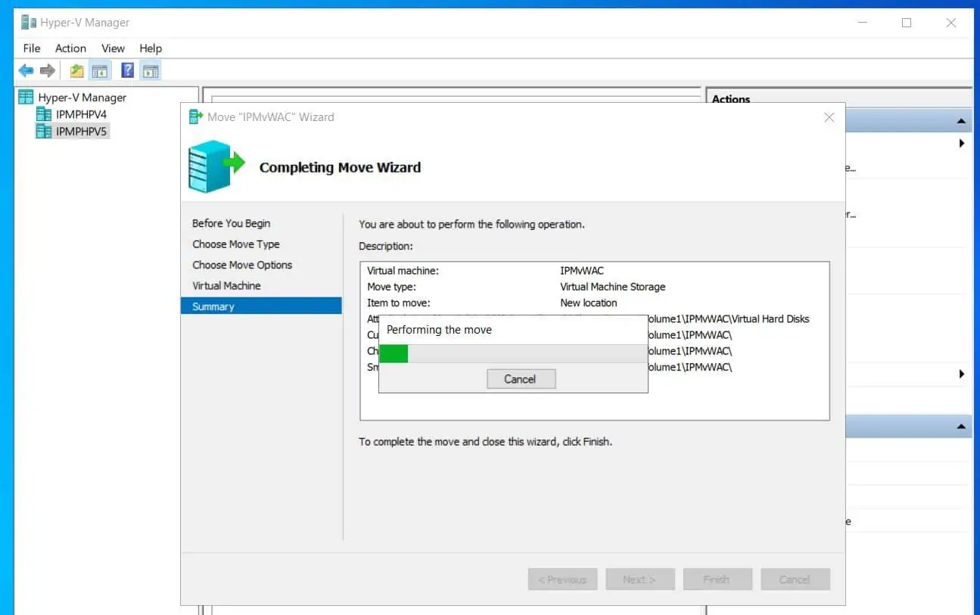
Task: Click the Next wizard button
Action: (x=639, y=579)
